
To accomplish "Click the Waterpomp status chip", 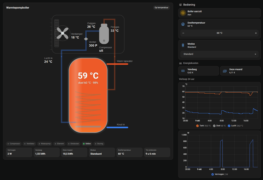I will pyautogui.click(x=44, y=144).
